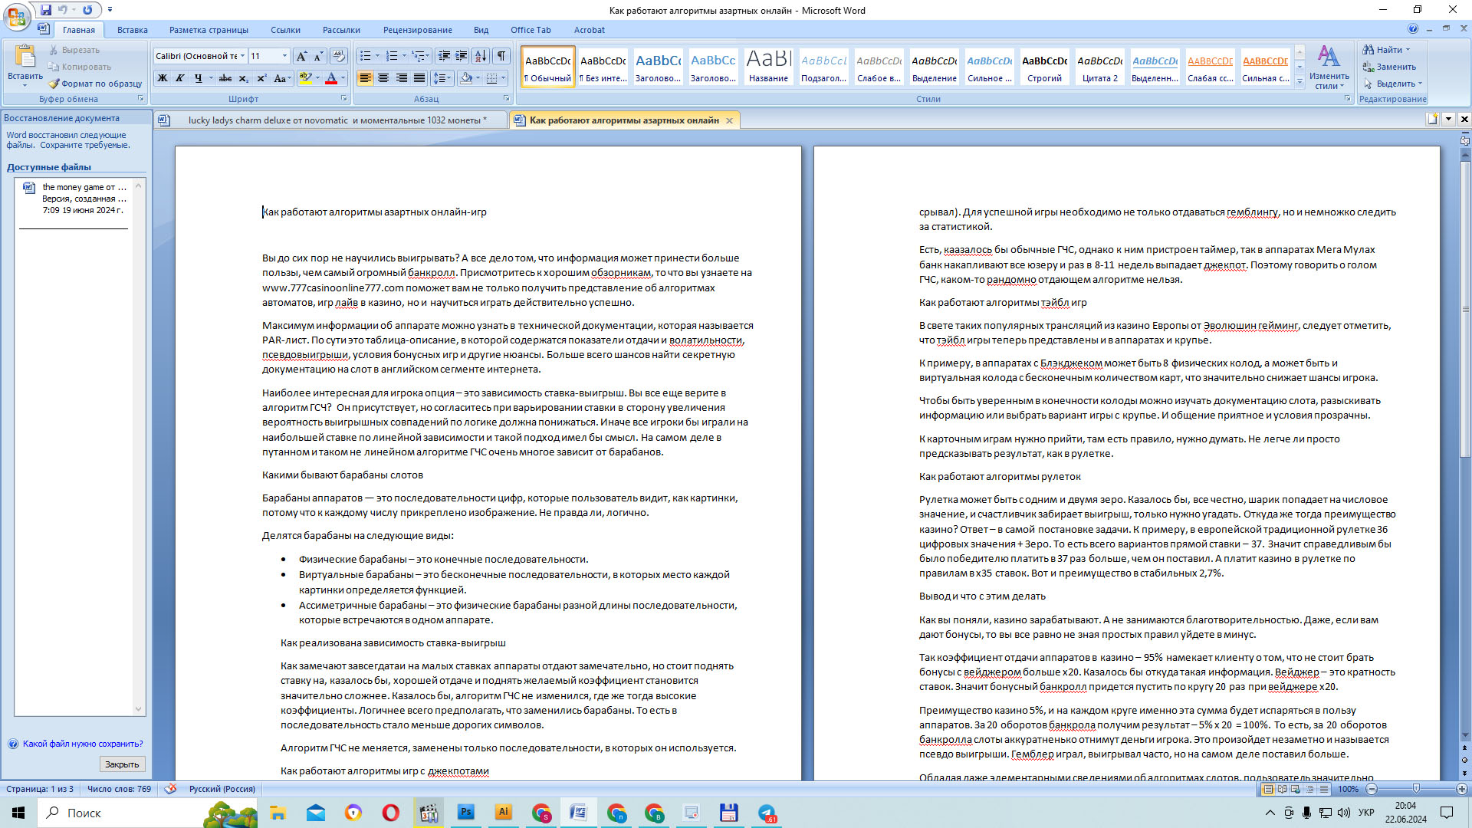Expand the numbering list dropdown arrow

pos(404,56)
